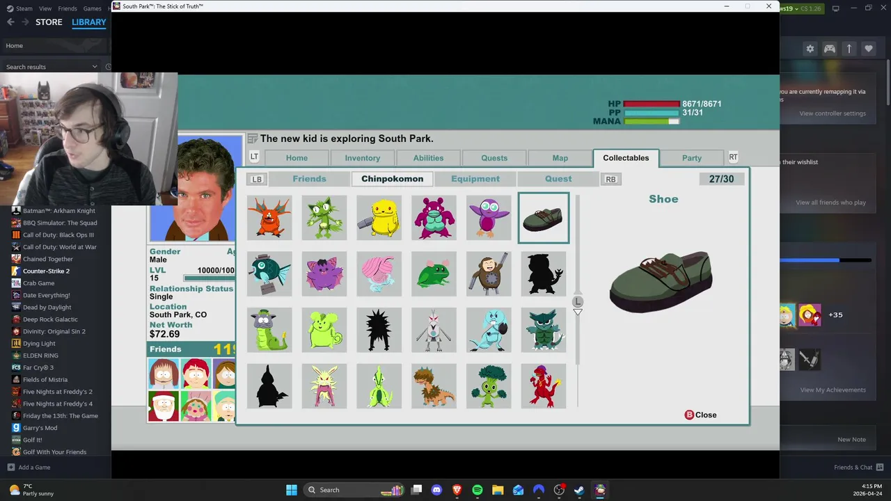Select the orange spiky Chinpokomon
Image resolution: width=891 pixels, height=501 pixels.
point(269,218)
